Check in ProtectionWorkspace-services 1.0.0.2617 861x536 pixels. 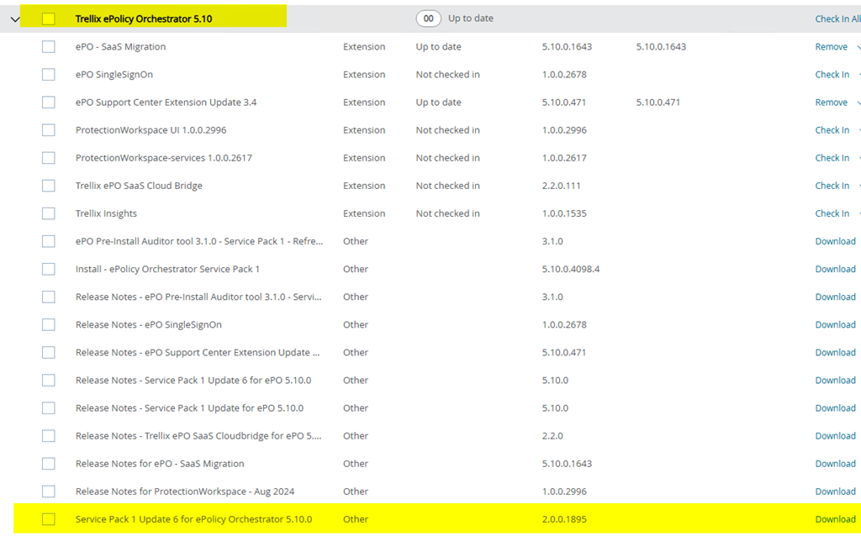tap(832, 158)
